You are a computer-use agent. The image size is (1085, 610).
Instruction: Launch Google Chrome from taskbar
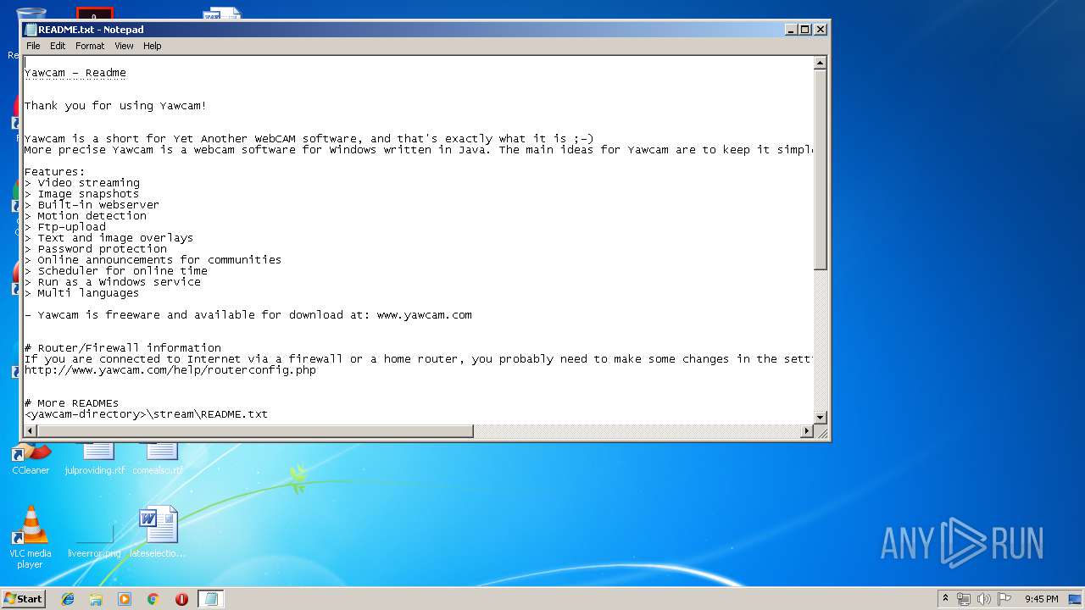[153, 599]
